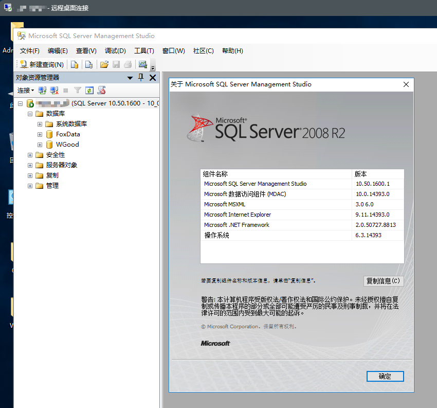Close the 关于 Microsoft SQL Server Management Studio dialog
The height and width of the screenshot is (408, 437).
pyautogui.click(x=406, y=84)
